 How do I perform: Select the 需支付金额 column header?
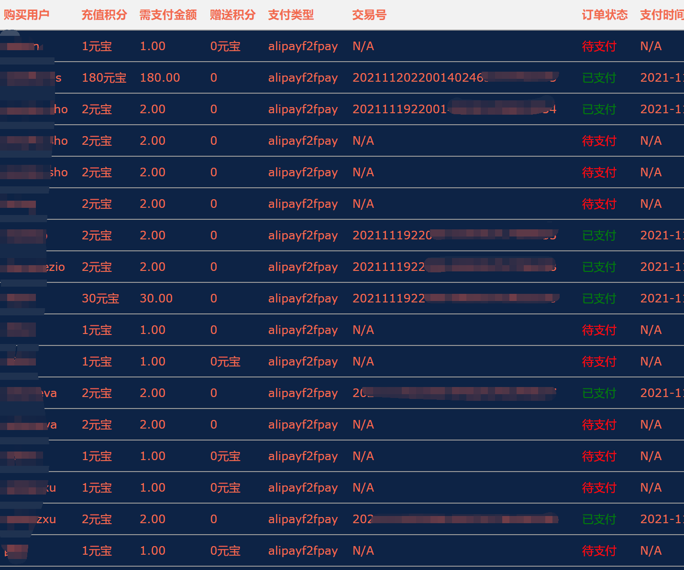coord(168,15)
